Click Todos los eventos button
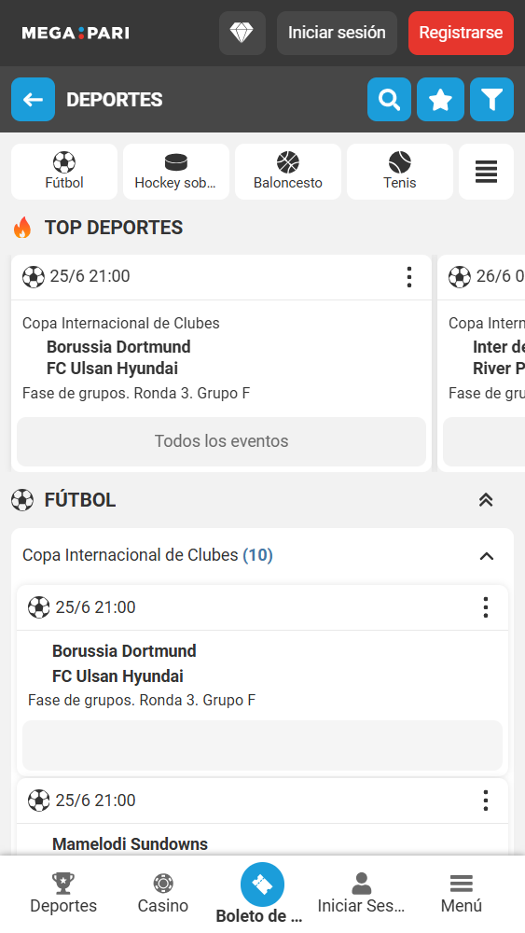The height and width of the screenshot is (933, 525). [x=221, y=441]
